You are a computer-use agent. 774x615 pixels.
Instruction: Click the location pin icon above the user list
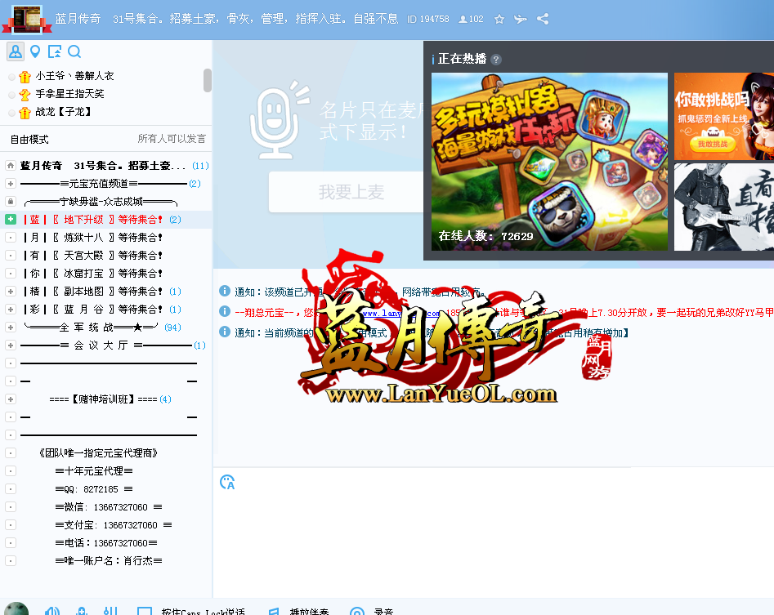tap(34, 51)
